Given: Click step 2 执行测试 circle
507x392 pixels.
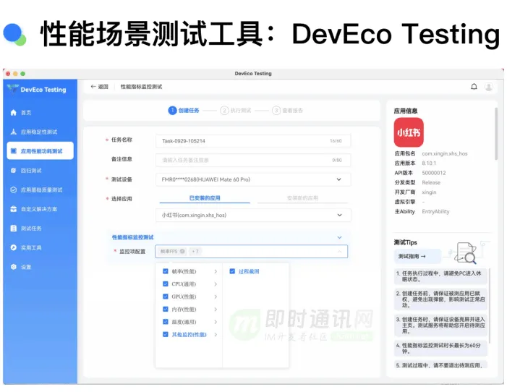Looking at the screenshot, I should click(224, 110).
